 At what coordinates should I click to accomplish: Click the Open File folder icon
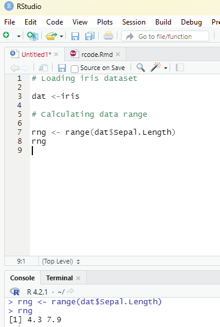(52, 36)
